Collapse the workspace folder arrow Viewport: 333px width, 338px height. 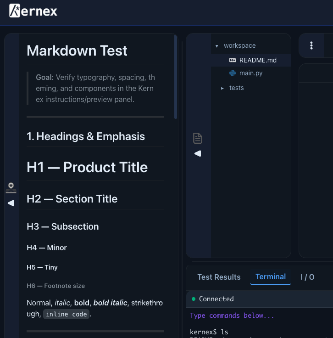click(x=216, y=46)
